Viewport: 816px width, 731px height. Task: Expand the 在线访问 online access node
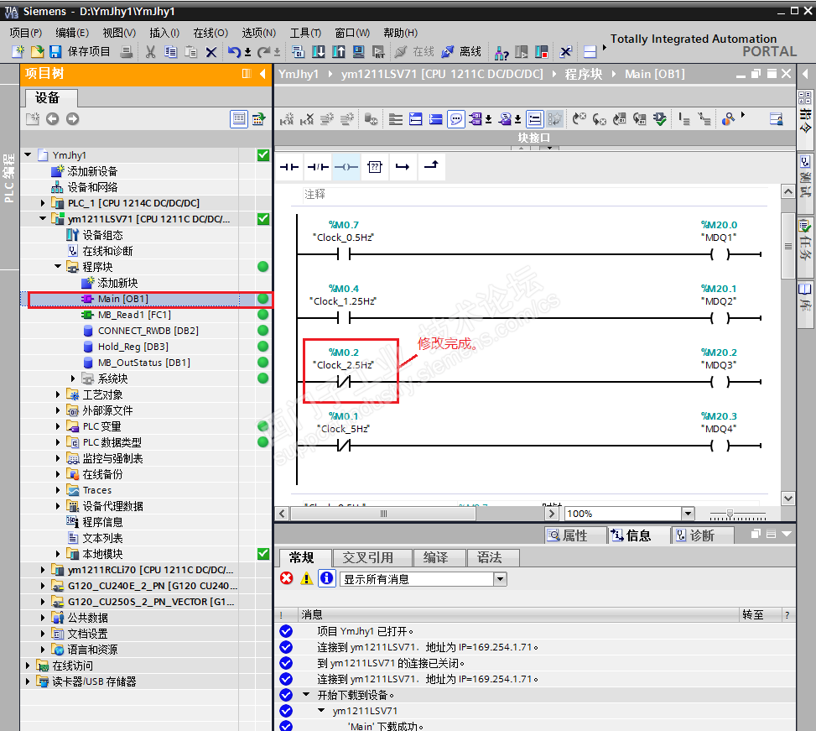(28, 666)
